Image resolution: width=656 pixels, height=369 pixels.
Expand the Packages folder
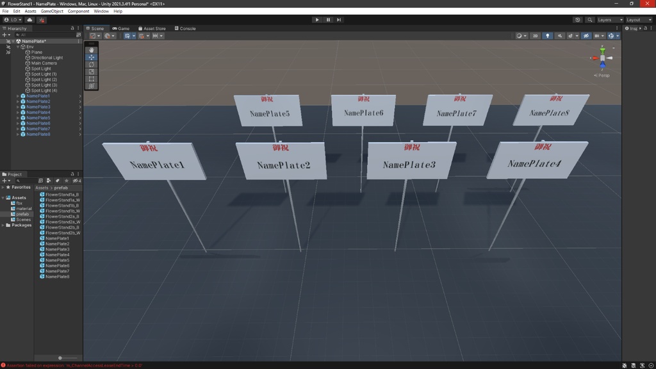[3, 225]
